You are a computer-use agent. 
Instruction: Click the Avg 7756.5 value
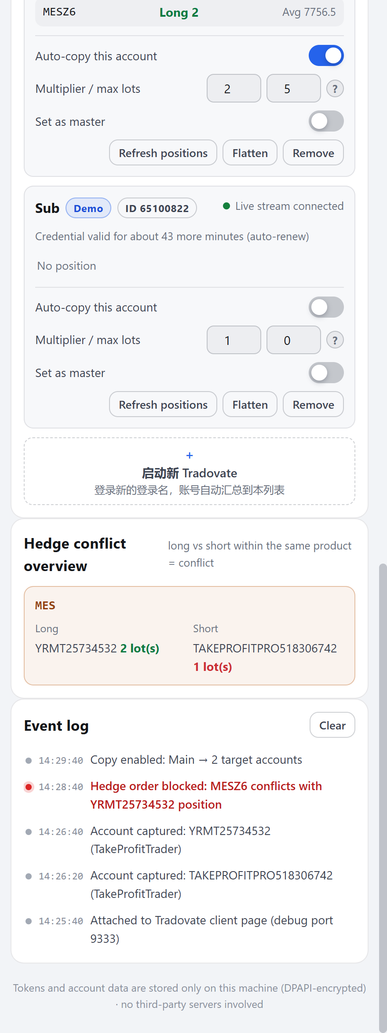click(309, 12)
